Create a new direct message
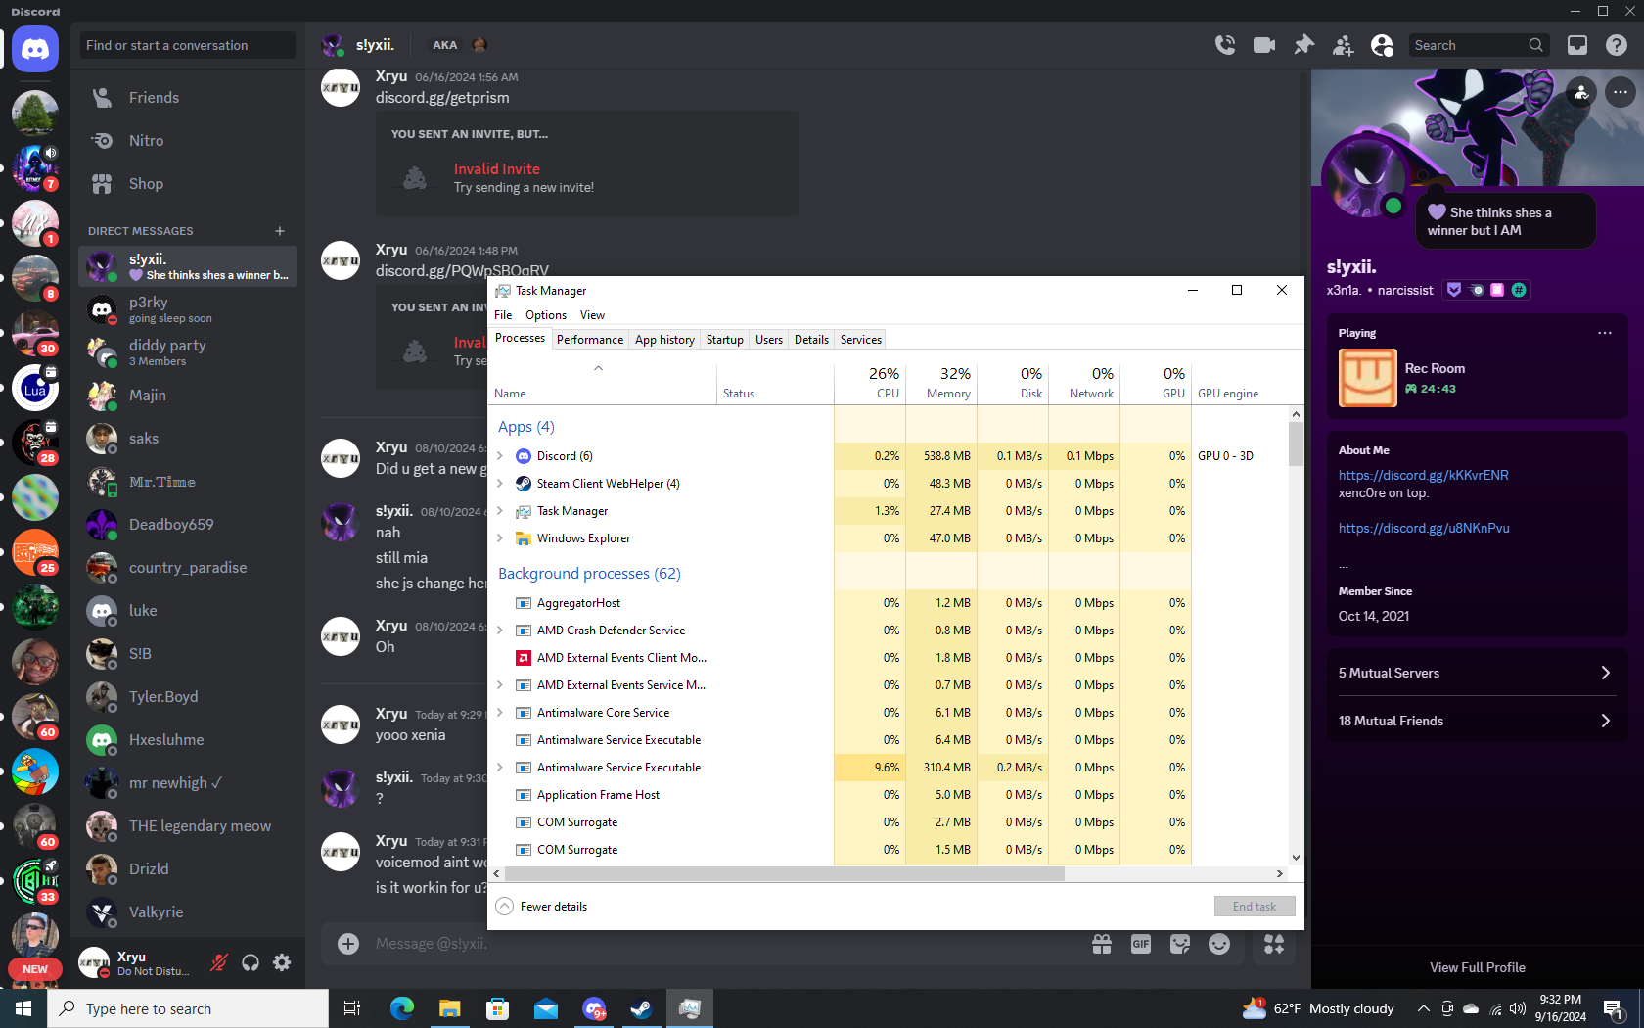This screenshot has height=1028, width=1644. pos(280,231)
